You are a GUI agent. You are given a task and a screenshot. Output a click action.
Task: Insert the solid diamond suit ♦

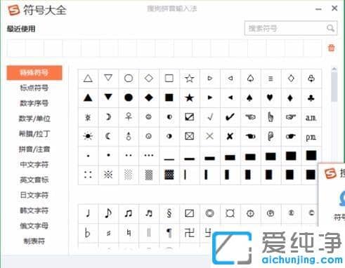[290, 98]
